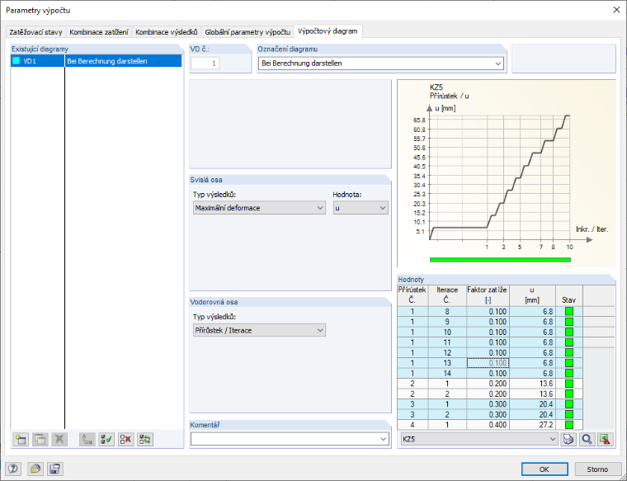
Task: Open the Hodnota u dropdown
Action: click(382, 208)
